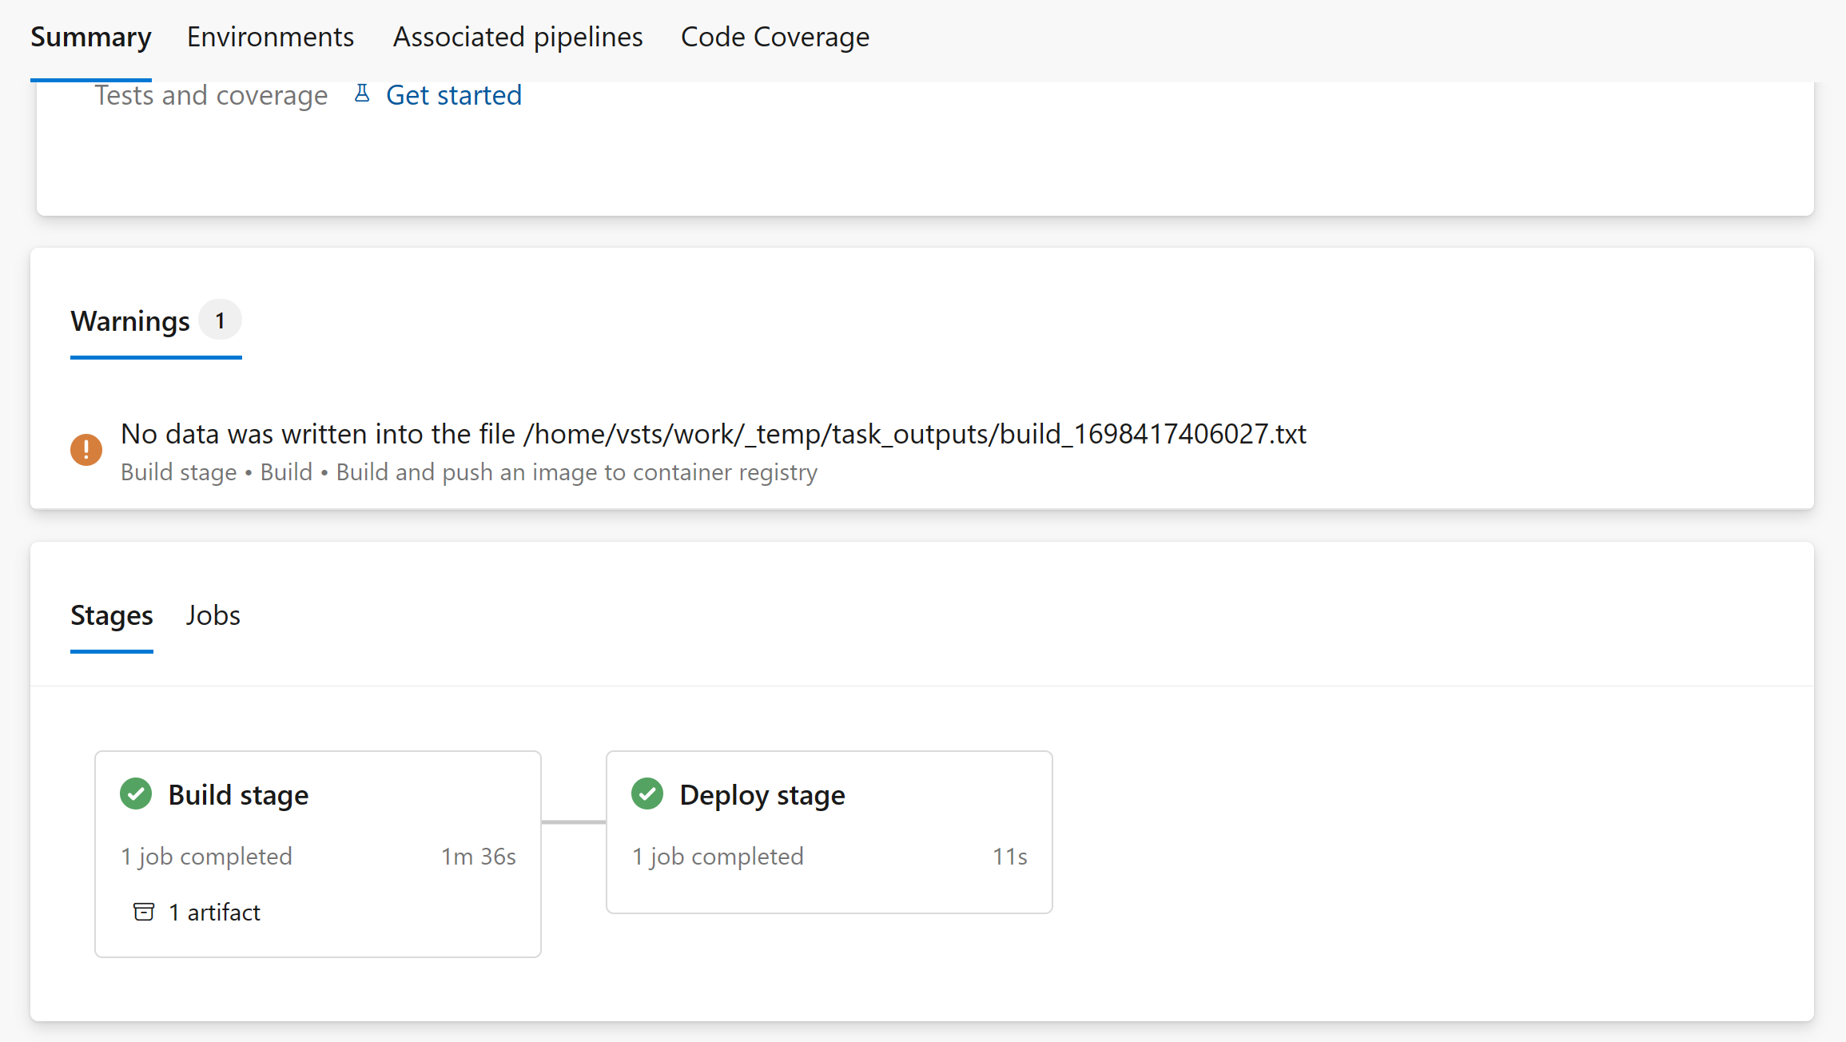Click the 1 artifact link

pyautogui.click(x=213, y=912)
